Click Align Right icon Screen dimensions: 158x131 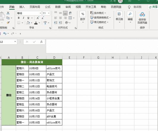click(65, 18)
